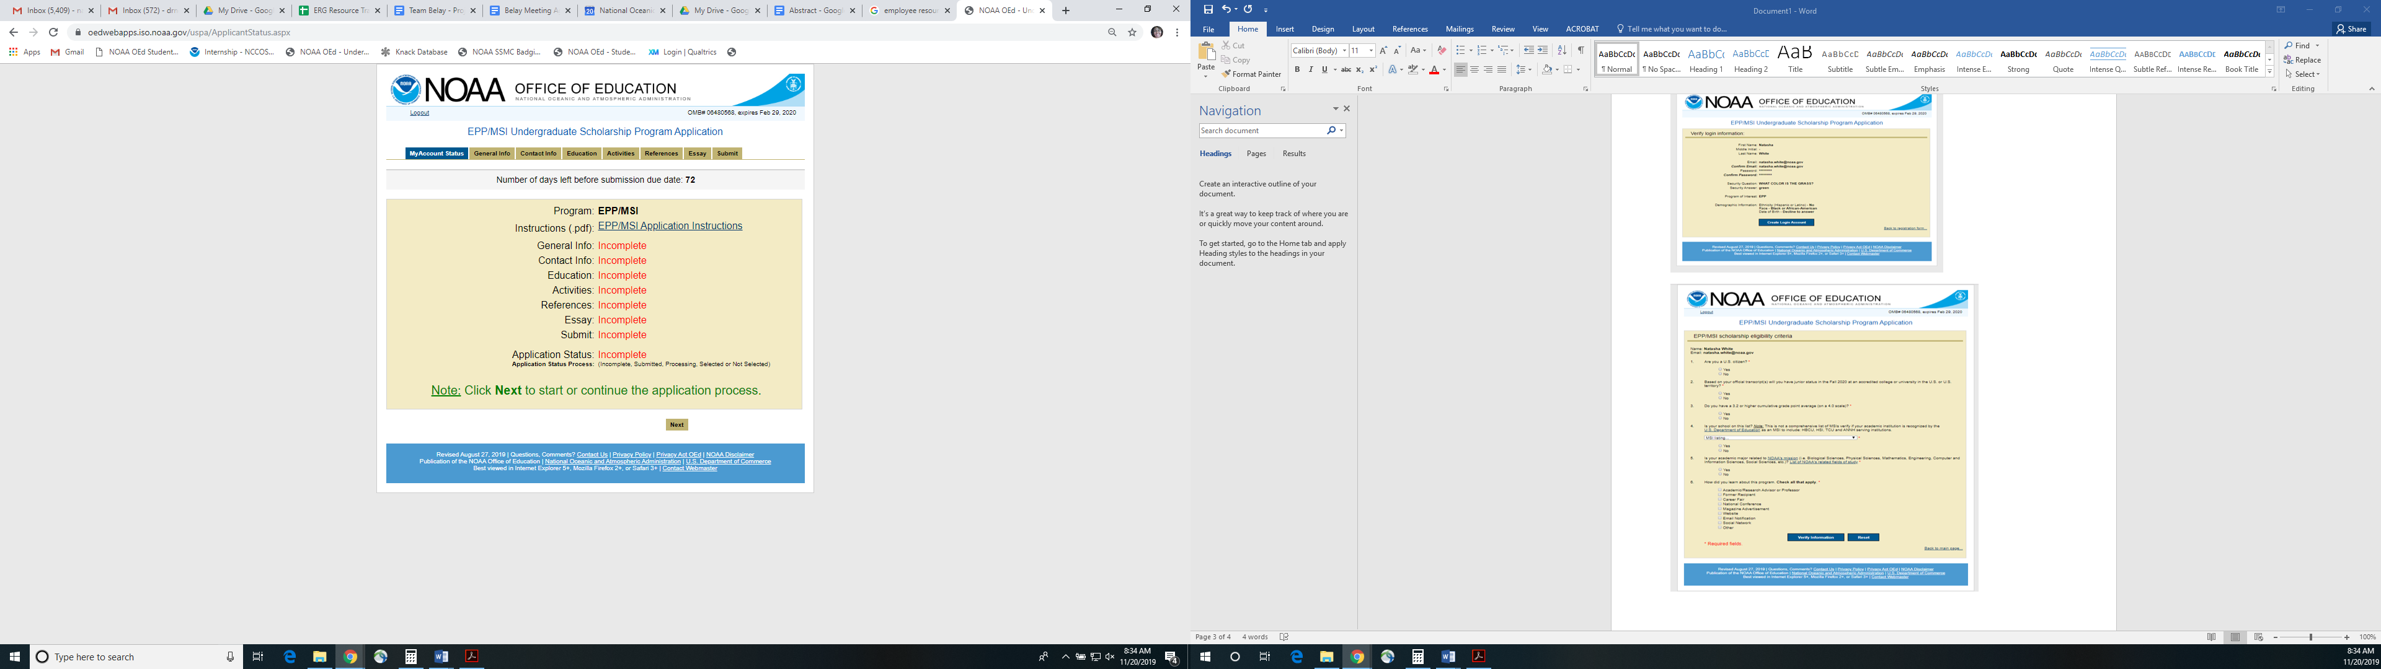2381x669 pixels.
Task: Toggle show paragraph marks
Action: point(1582,51)
